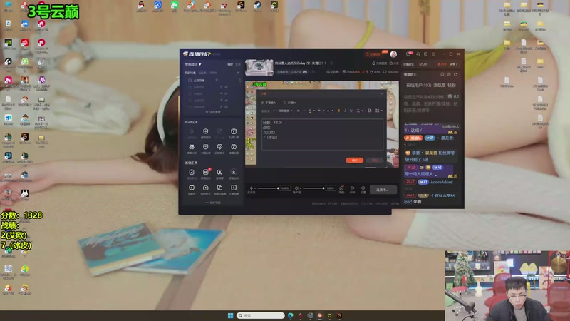Click the Windows Start button
Screen dimensions: 570x321
coord(230,315)
